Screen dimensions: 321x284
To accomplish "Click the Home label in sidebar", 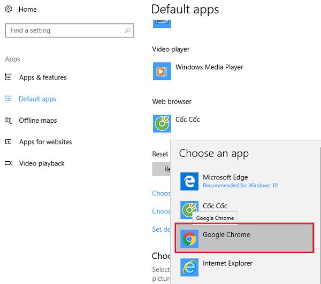I will click(28, 10).
